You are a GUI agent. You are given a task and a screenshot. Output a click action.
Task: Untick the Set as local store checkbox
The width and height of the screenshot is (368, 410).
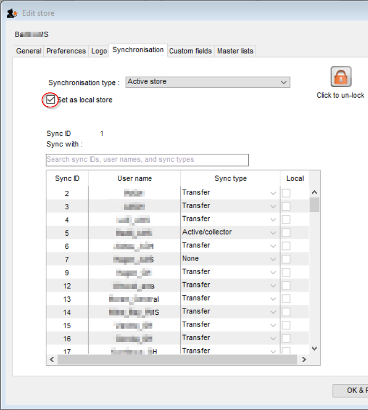click(x=51, y=99)
